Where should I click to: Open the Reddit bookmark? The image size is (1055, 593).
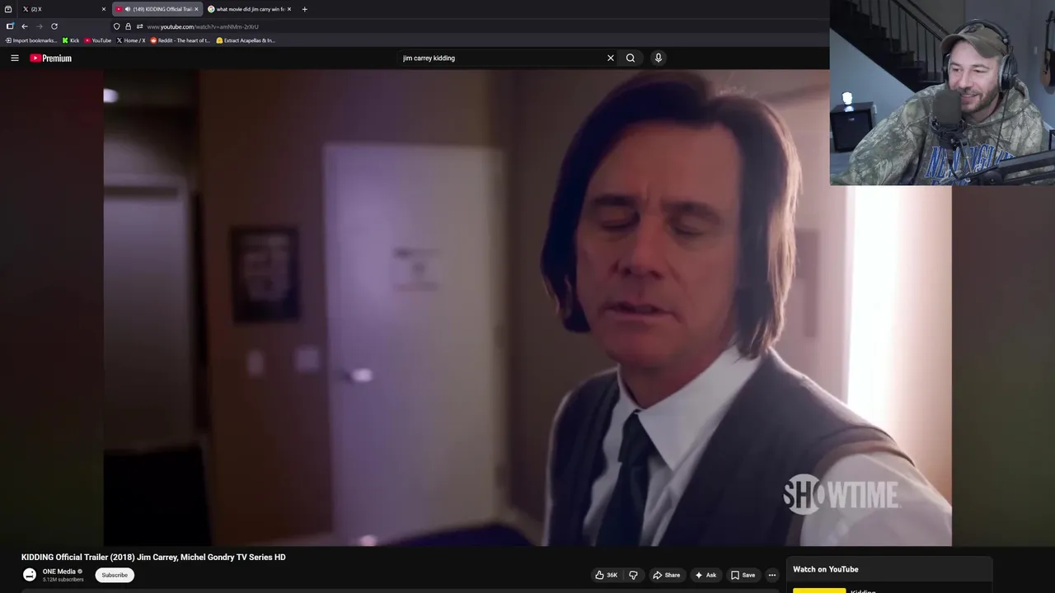(x=181, y=40)
